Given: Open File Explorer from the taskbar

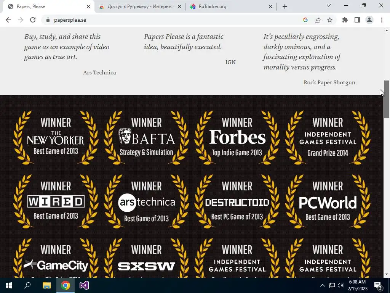Looking at the screenshot, I should tap(46, 285).
